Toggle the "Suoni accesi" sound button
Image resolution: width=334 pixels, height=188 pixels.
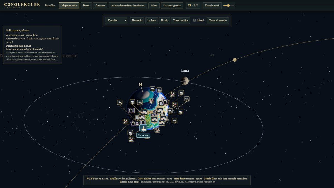[x=212, y=6]
